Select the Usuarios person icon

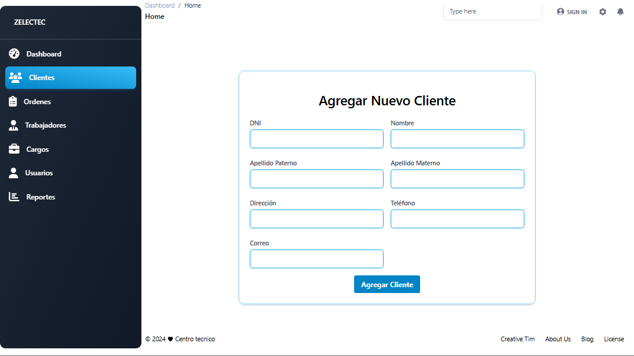(x=14, y=173)
